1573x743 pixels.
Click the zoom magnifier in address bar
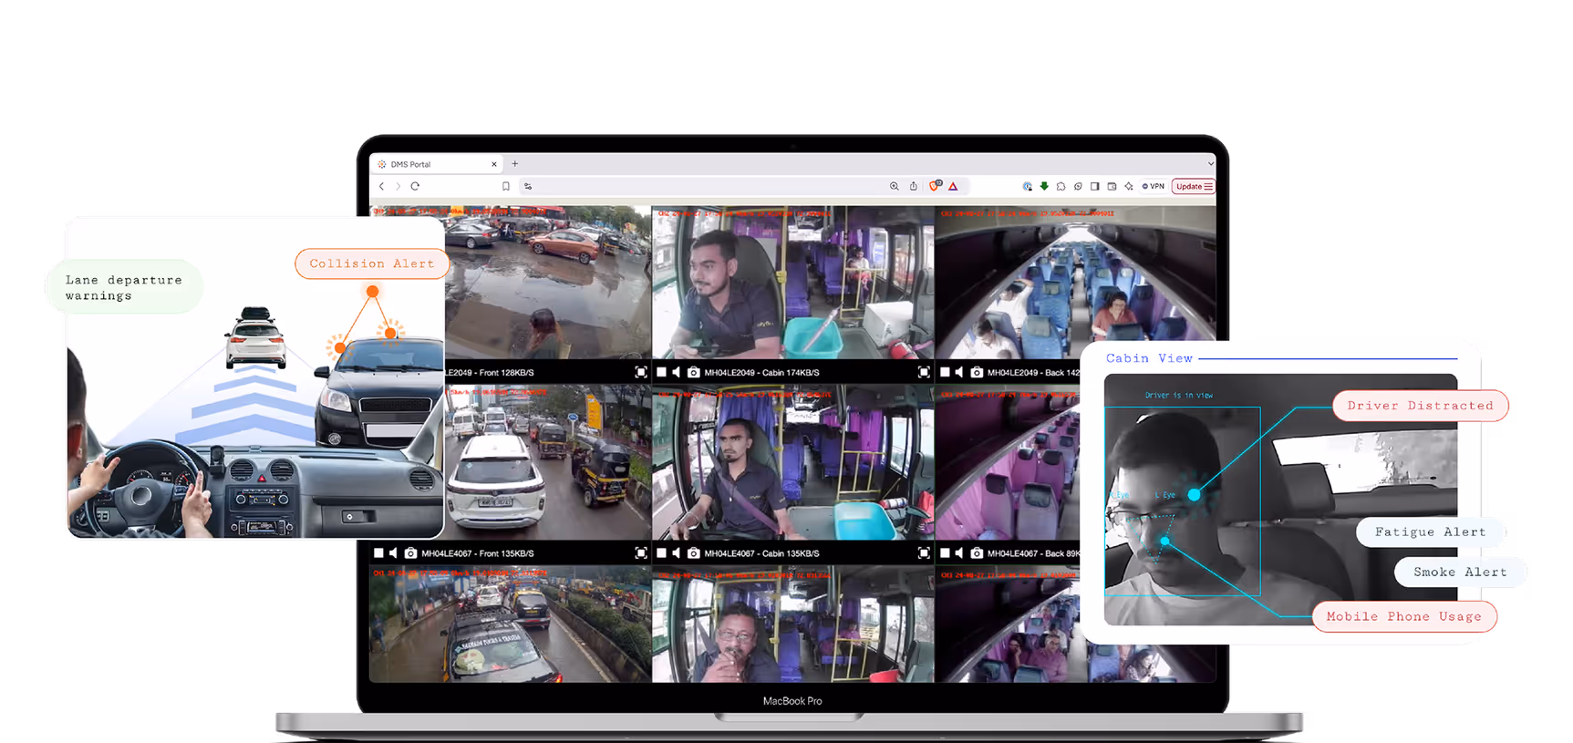pos(895,186)
